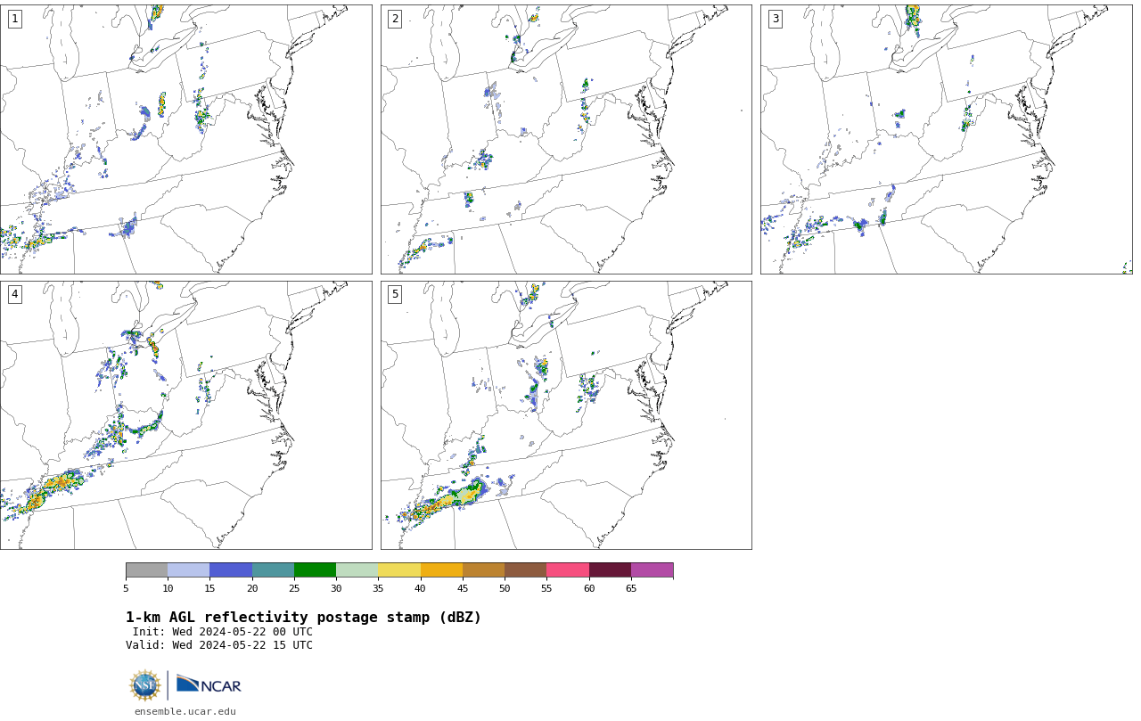
Task: Click the number label on panel 5
Action: pos(395,294)
